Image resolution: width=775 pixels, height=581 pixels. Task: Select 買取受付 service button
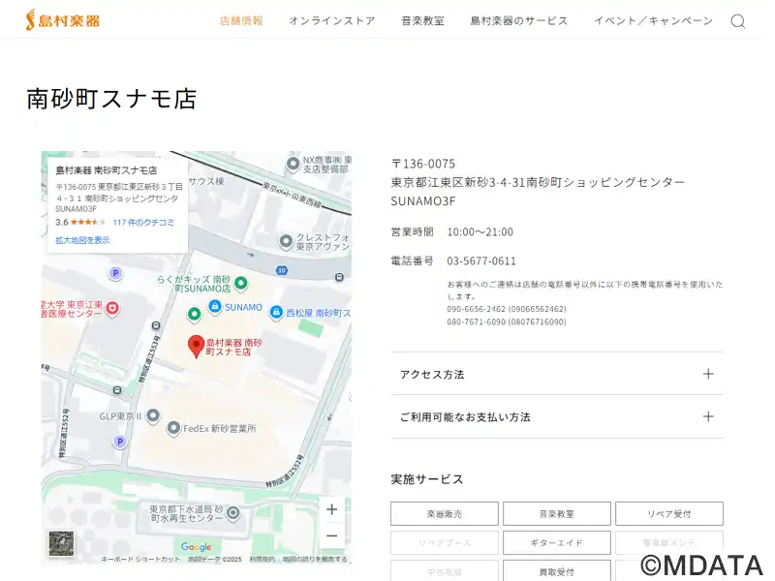556,571
